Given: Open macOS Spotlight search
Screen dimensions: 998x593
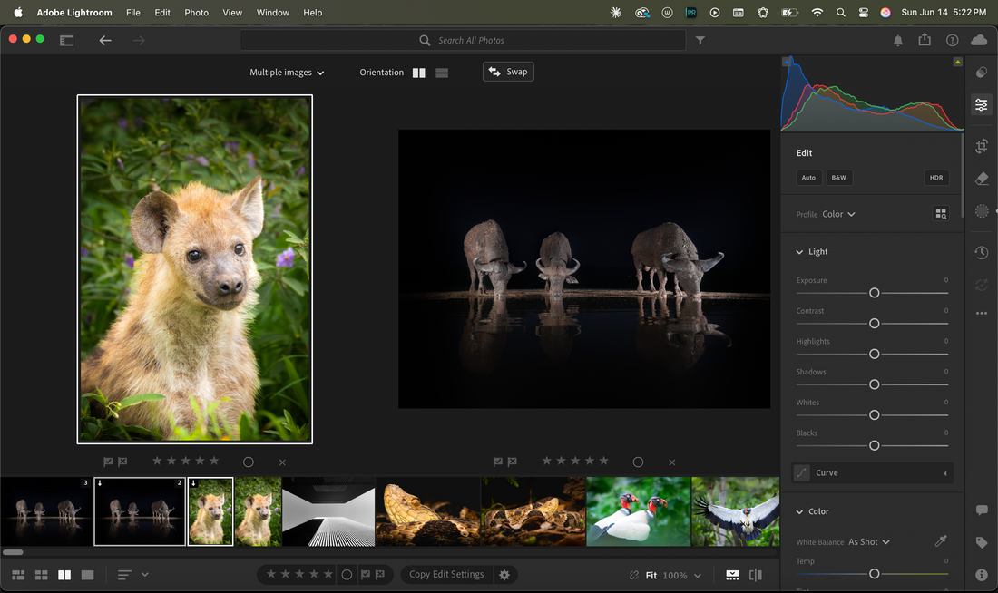Looking at the screenshot, I should [841, 12].
